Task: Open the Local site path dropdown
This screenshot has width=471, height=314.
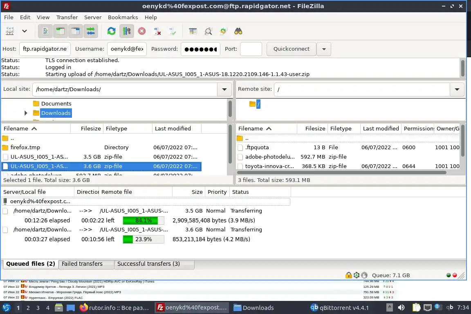Action: pyautogui.click(x=224, y=89)
